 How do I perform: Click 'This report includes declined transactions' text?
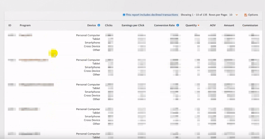[152, 15]
